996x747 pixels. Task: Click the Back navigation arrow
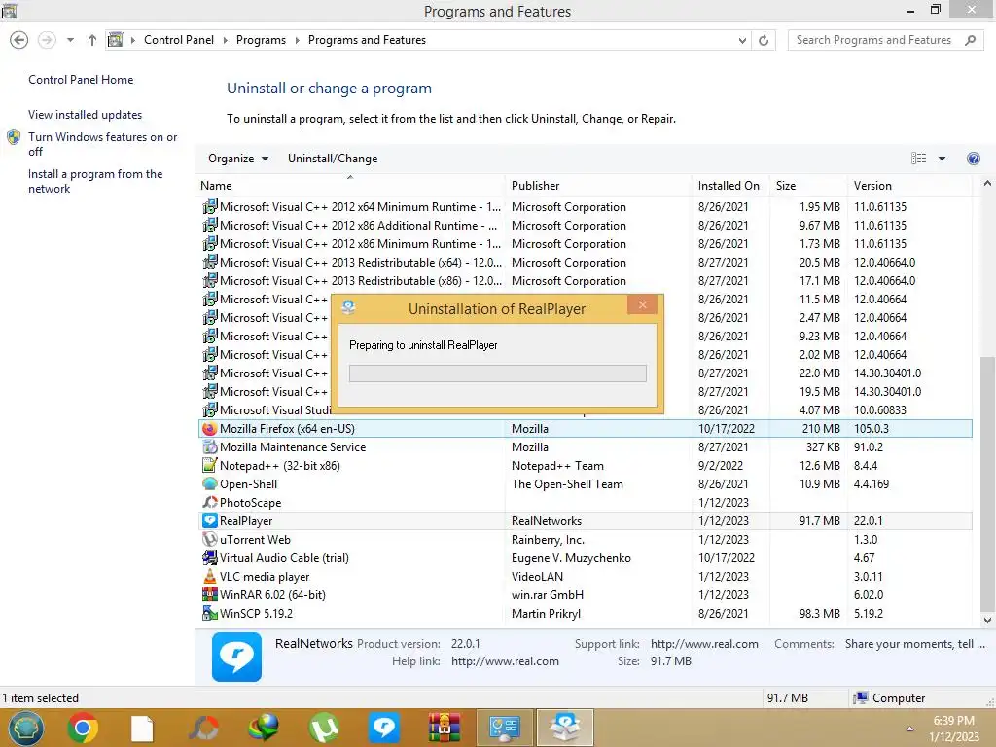pyautogui.click(x=19, y=40)
